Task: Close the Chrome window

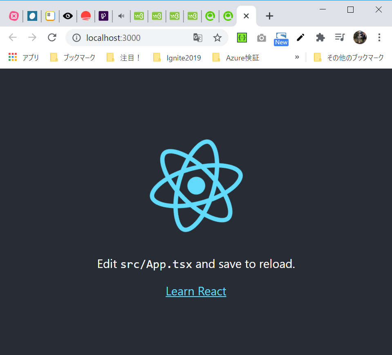Action: pyautogui.click(x=379, y=9)
